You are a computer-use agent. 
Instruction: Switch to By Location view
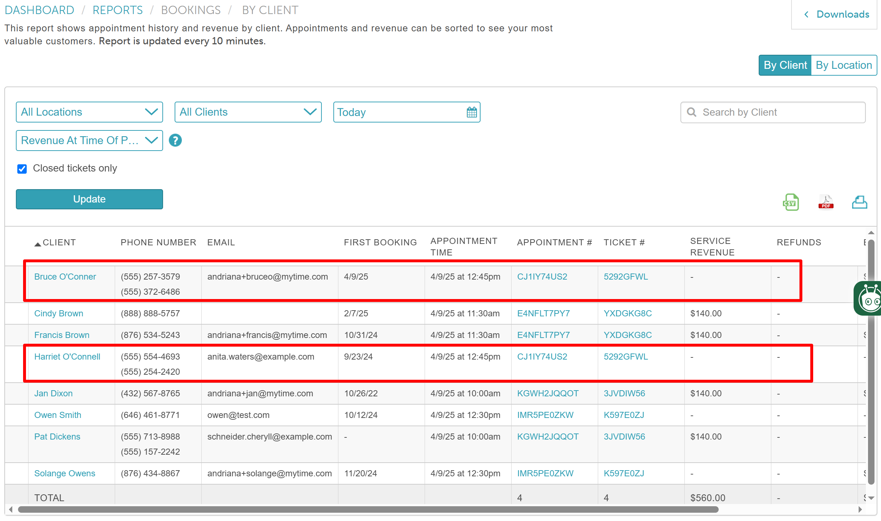[843, 65]
